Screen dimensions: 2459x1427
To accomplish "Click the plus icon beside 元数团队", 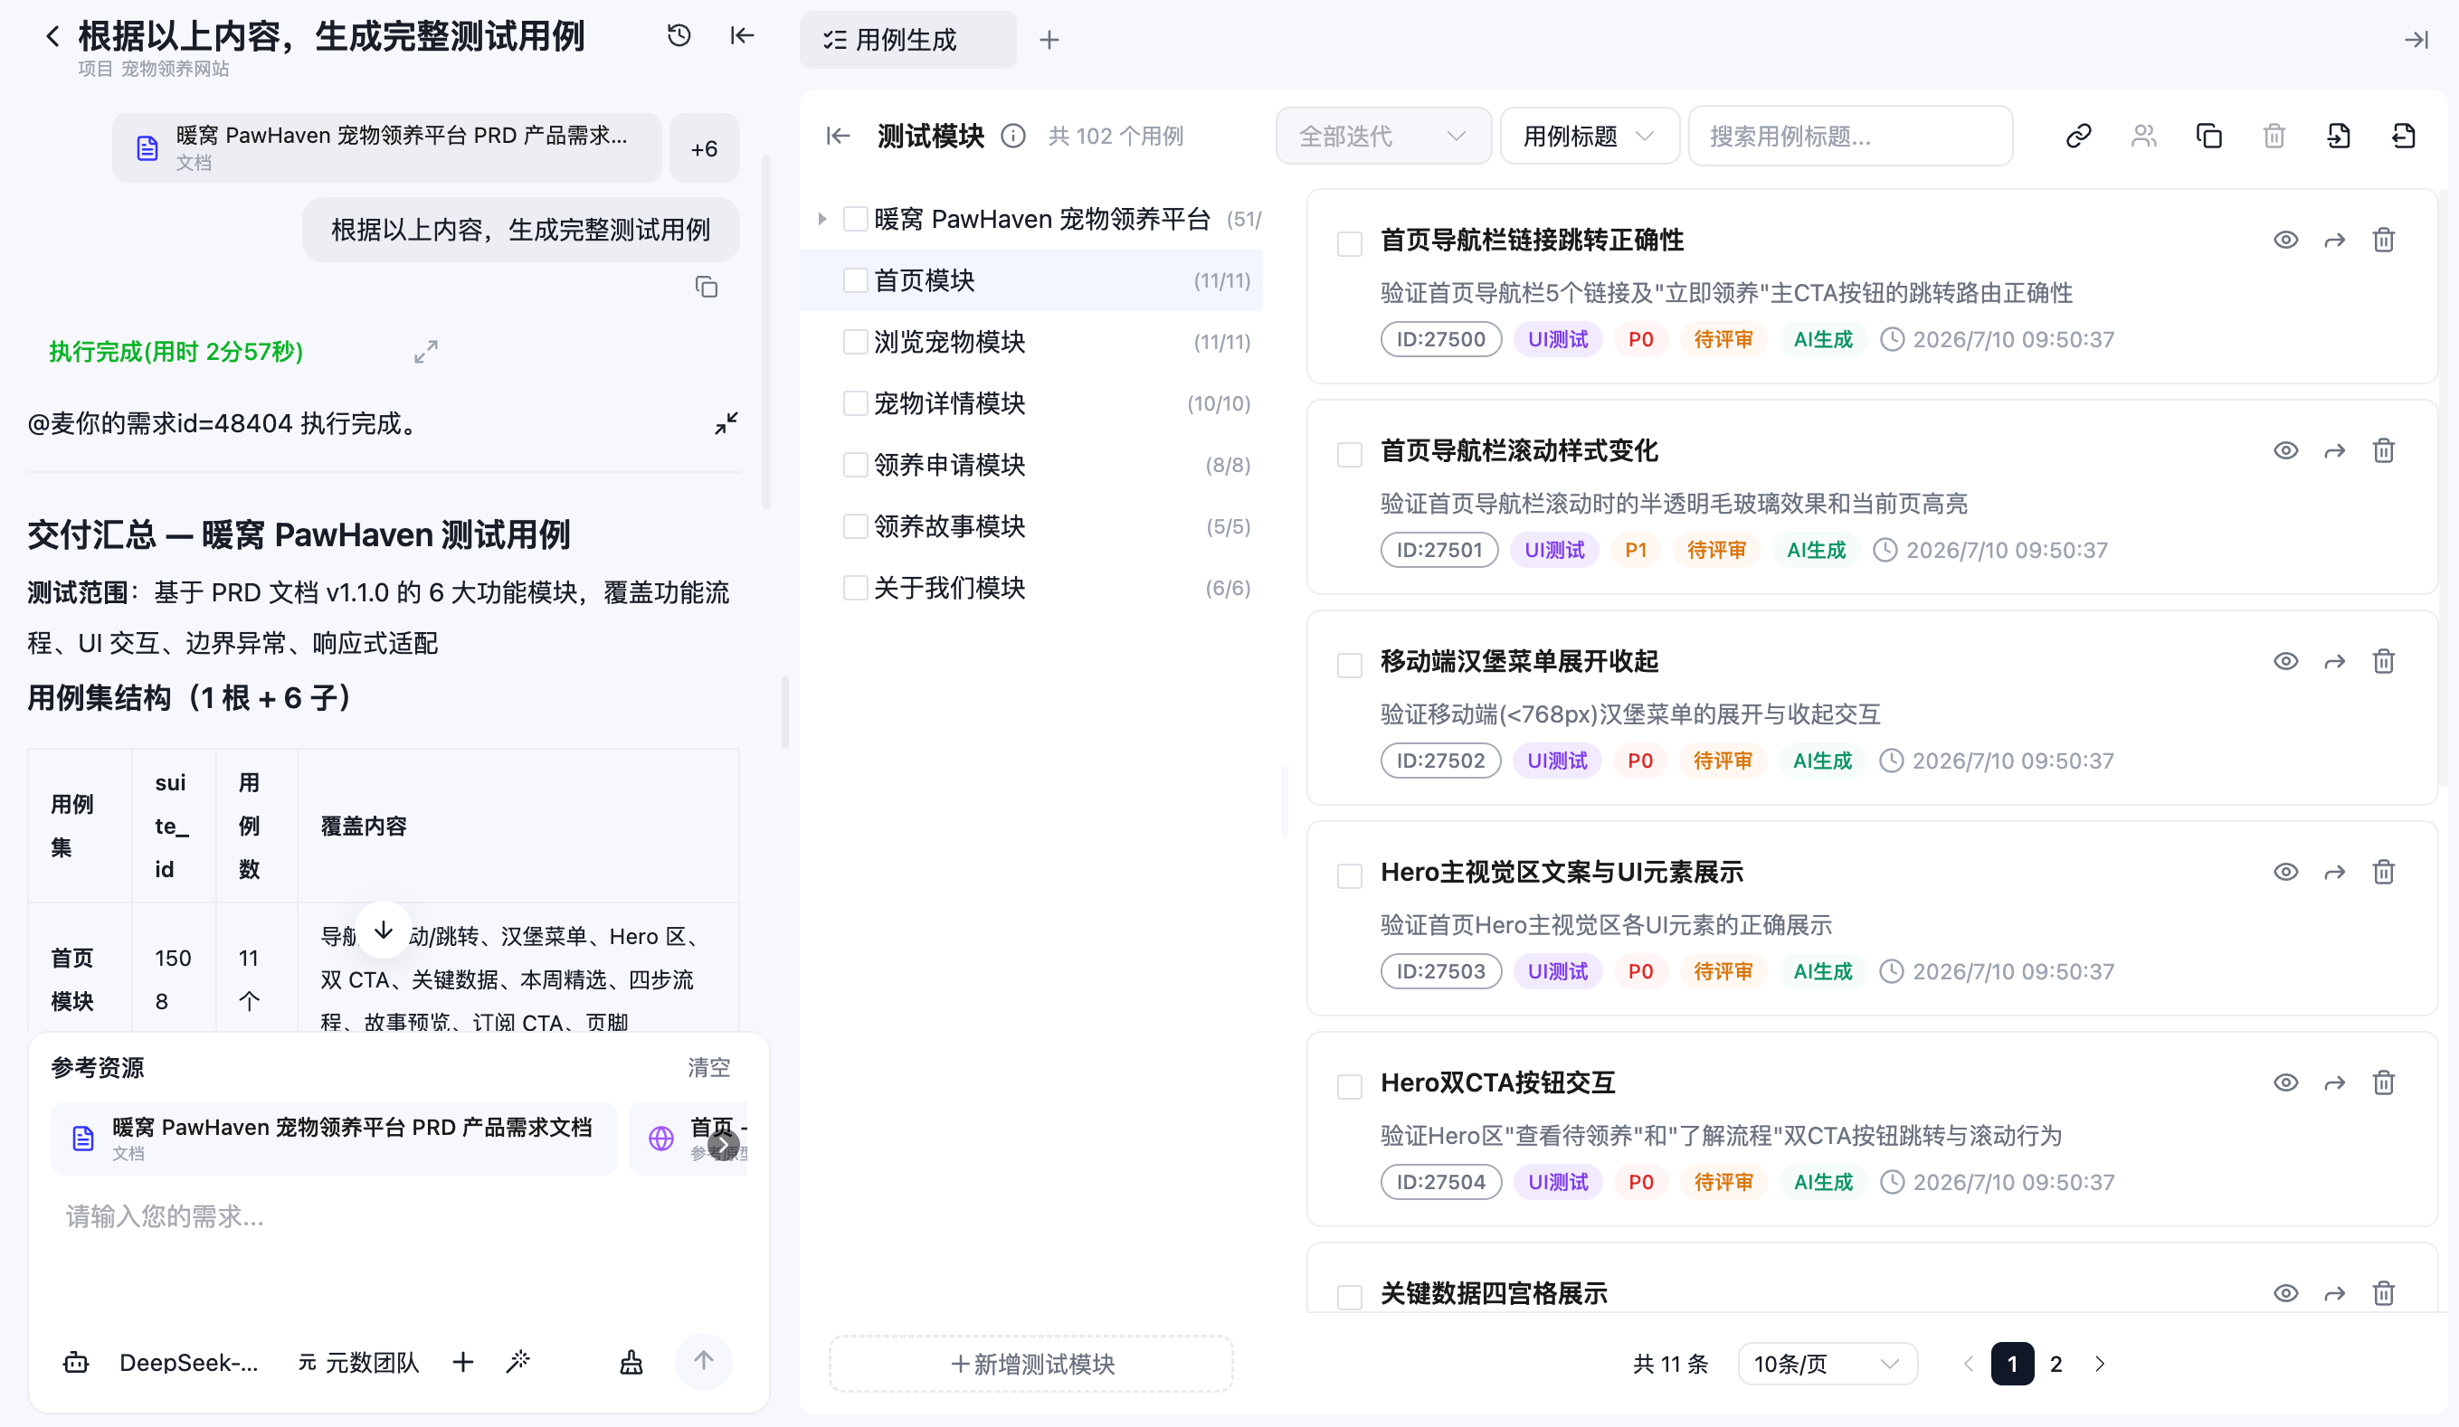I will pyautogui.click(x=463, y=1362).
